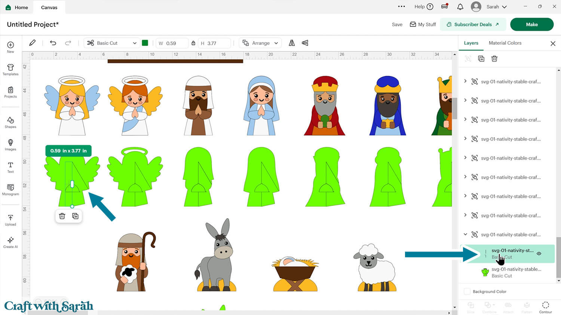Expand the first svg-01-nativity layer group

click(x=465, y=81)
